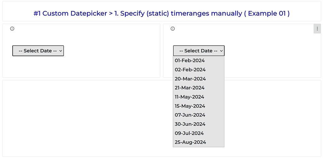Pick 20-Mar-2024 from the list
323x158 pixels.
click(x=199, y=79)
